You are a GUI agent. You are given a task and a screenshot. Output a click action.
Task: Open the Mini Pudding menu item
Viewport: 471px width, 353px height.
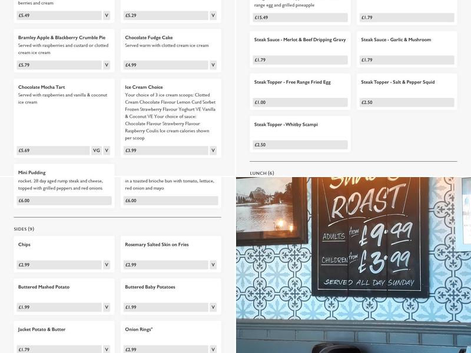pyautogui.click(x=32, y=173)
